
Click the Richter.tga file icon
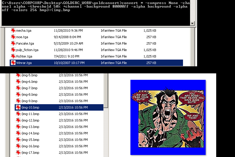[13, 56]
